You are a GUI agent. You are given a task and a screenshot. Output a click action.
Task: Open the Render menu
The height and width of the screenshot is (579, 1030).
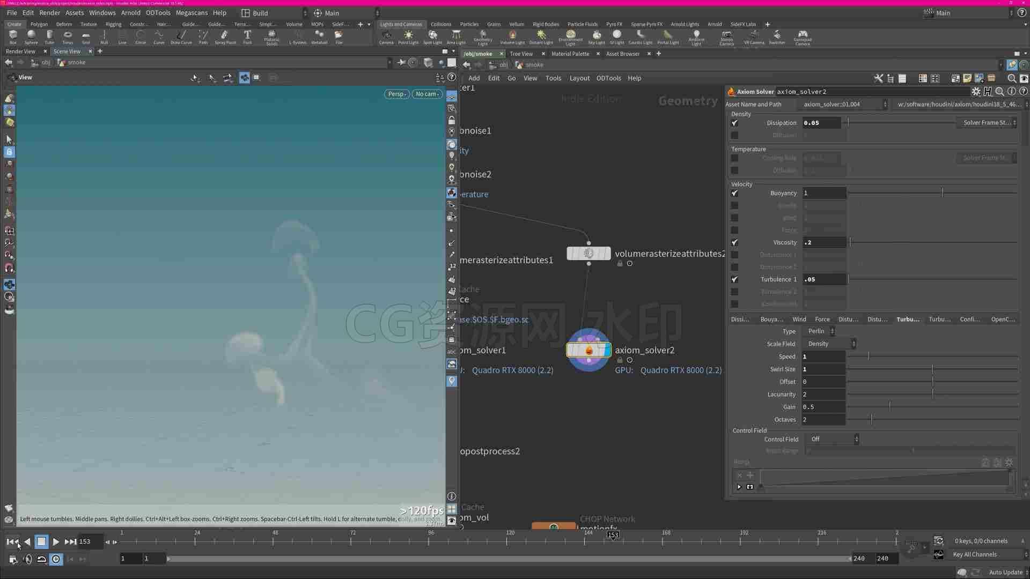(x=49, y=13)
